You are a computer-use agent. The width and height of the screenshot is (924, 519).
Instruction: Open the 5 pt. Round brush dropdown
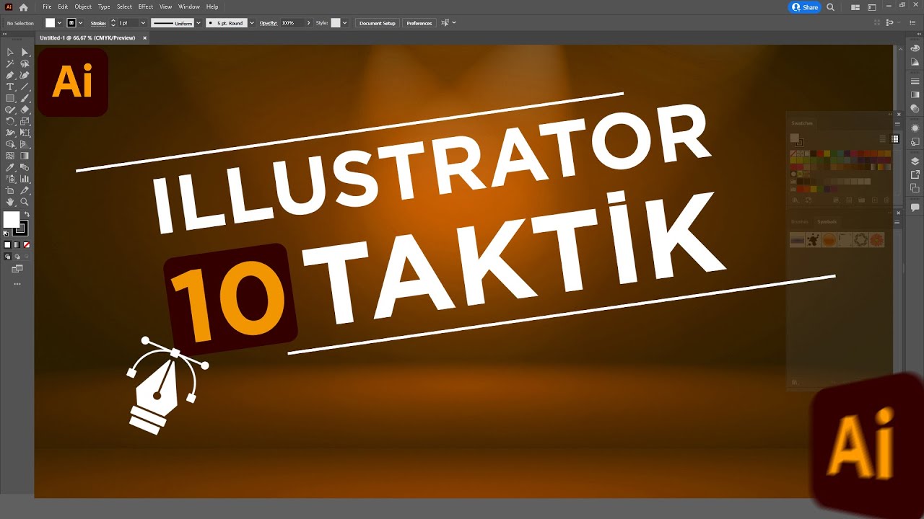(x=252, y=23)
